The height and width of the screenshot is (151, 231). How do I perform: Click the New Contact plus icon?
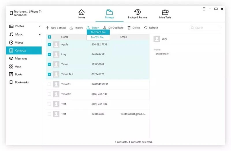[47, 28]
